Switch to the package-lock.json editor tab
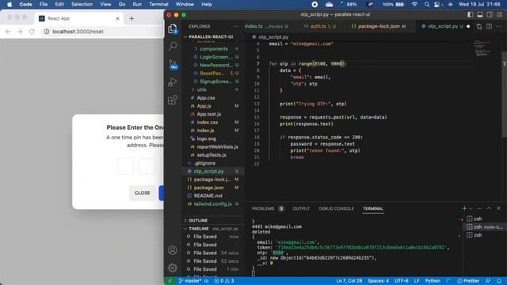The height and width of the screenshot is (285, 507). pos(379,26)
